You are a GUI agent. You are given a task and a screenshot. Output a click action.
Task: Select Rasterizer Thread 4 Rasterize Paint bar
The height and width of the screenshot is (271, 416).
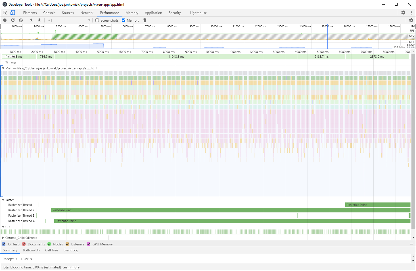[x=232, y=221]
